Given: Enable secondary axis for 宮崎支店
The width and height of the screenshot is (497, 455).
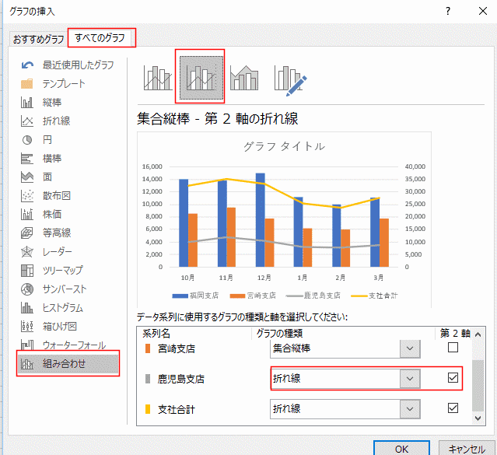Looking at the screenshot, I should coord(453,348).
